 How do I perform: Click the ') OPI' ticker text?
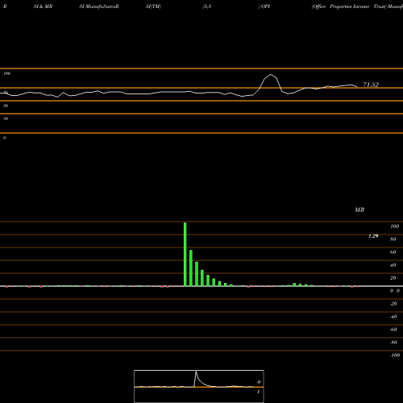264,6
